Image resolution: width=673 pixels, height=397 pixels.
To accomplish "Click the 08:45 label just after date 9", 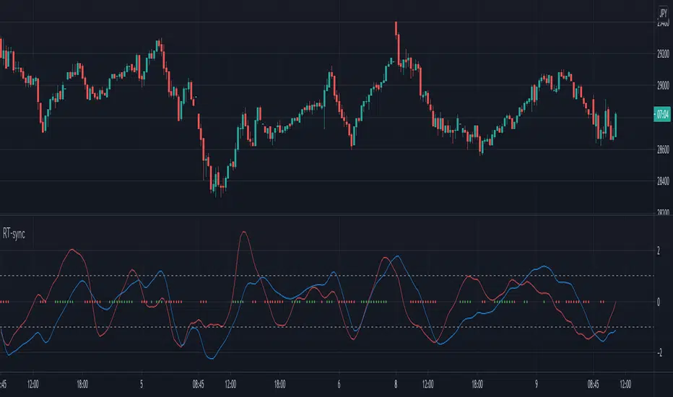I will tap(593, 384).
